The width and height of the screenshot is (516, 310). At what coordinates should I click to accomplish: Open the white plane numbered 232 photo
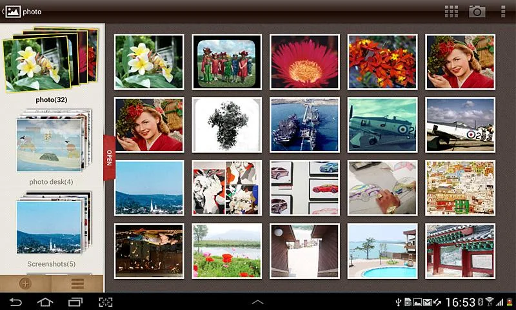(x=460, y=125)
